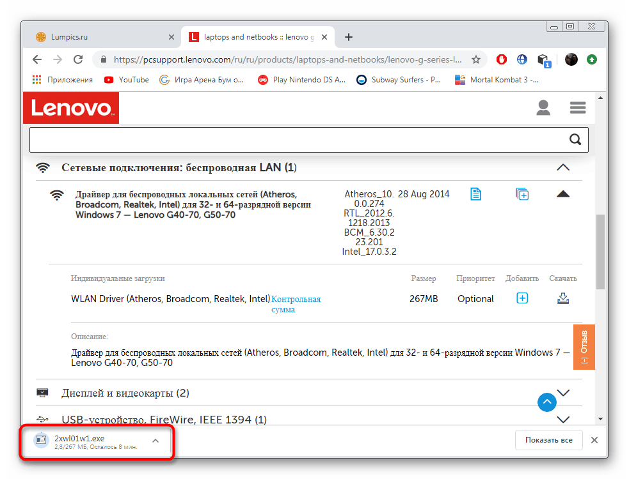Click the scrollbar up arrow
The image size is (629, 479).
pyautogui.click(x=600, y=98)
